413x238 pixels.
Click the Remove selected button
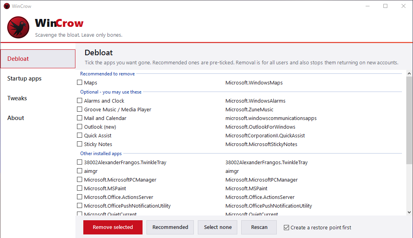[x=113, y=227]
